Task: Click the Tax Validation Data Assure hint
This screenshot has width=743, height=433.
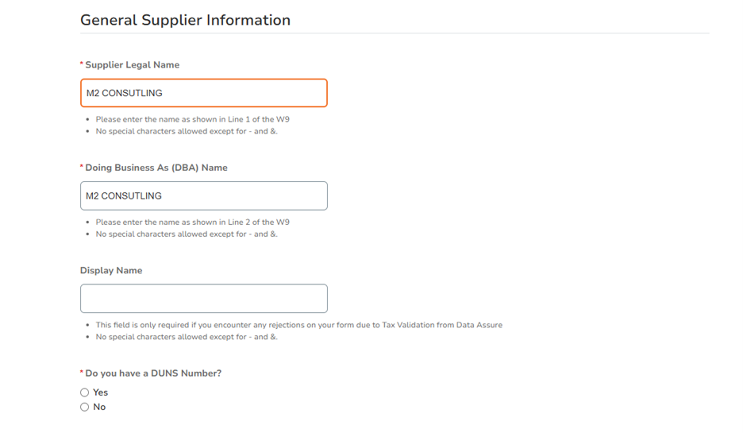Action: 298,325
